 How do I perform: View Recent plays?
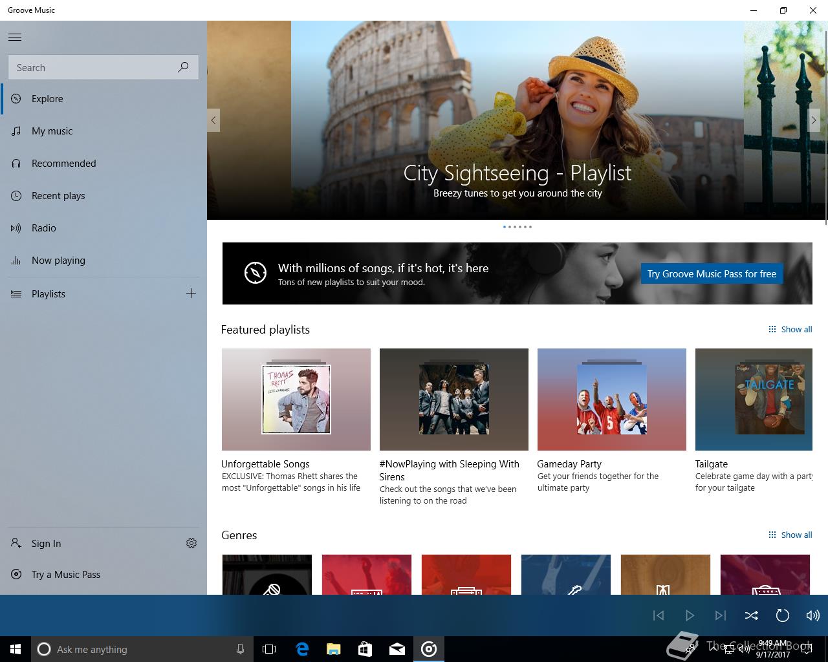pos(103,196)
